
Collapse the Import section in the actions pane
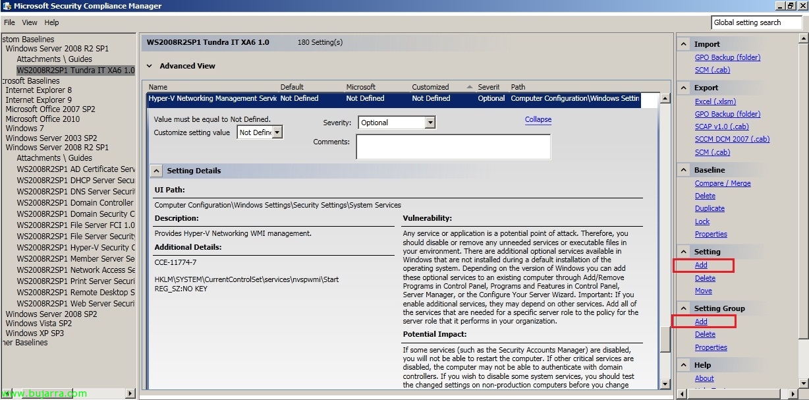click(683, 44)
